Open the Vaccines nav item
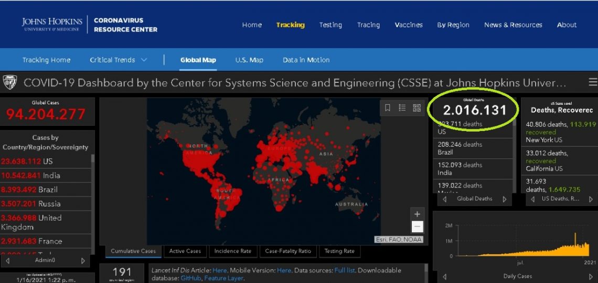Image resolution: width=598 pixels, height=283 pixels. coord(409,25)
